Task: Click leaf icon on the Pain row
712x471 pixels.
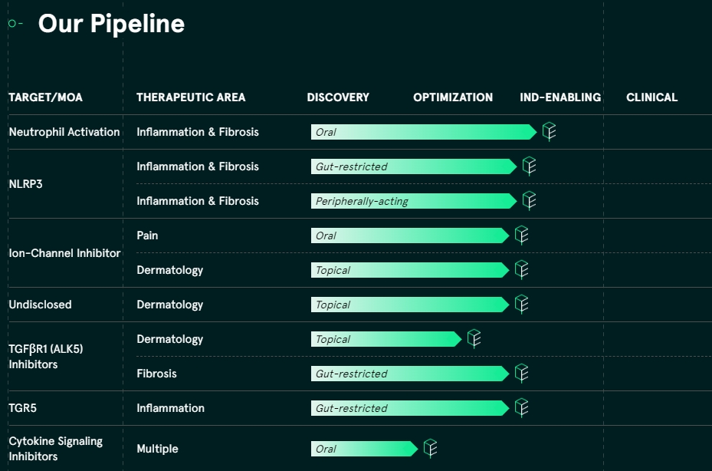Action: [522, 235]
